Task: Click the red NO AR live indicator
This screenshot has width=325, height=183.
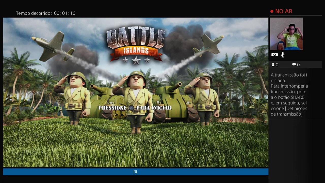Action: coord(281,11)
